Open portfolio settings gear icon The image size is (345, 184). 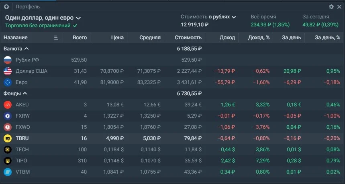pyautogui.click(x=331, y=7)
